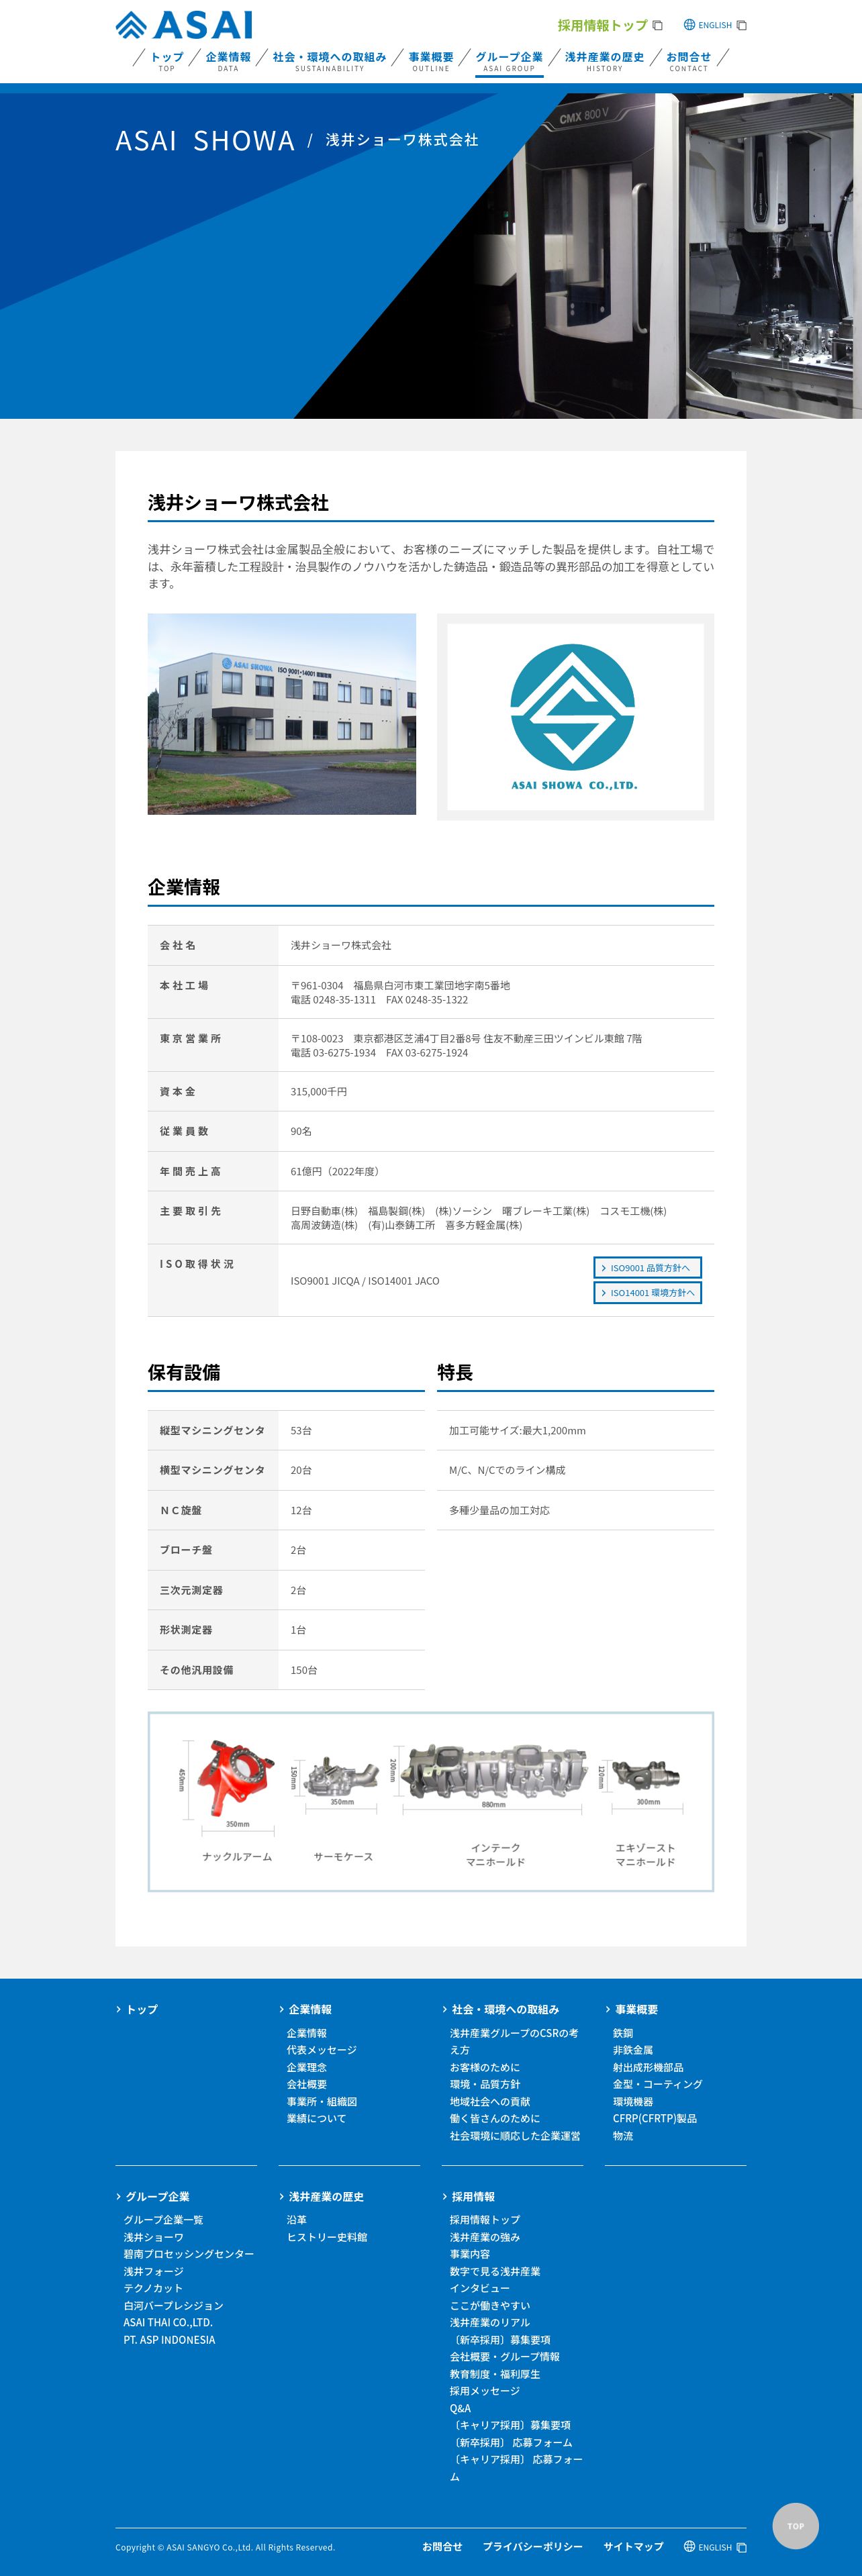
Task: Open footer 業績について link
Action: coord(316,2118)
